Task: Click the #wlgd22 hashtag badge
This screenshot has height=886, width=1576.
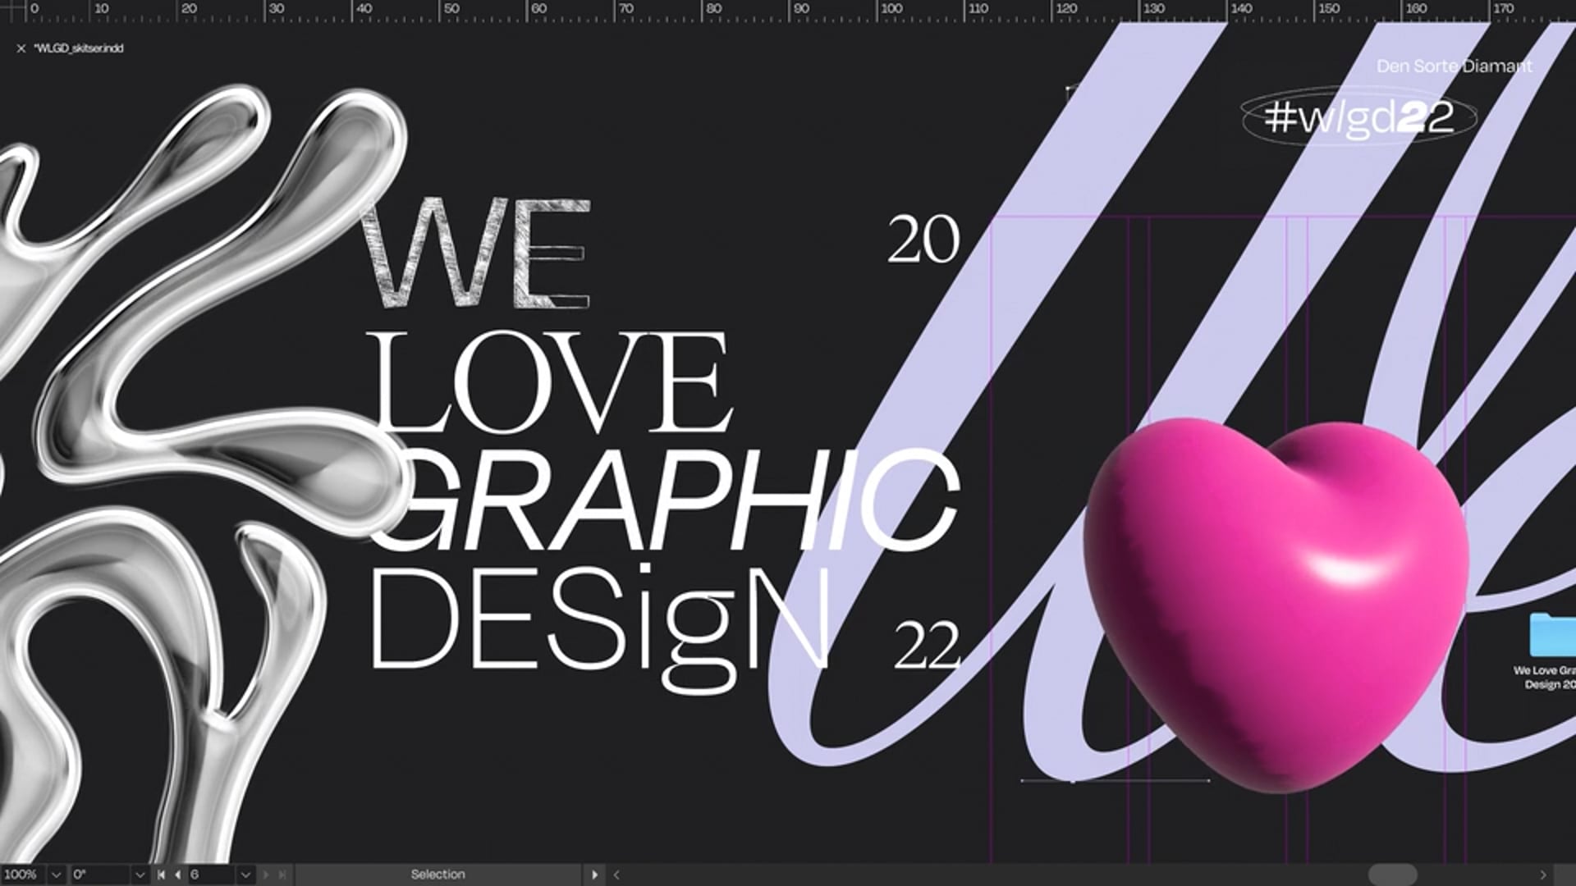Action: click(x=1358, y=118)
